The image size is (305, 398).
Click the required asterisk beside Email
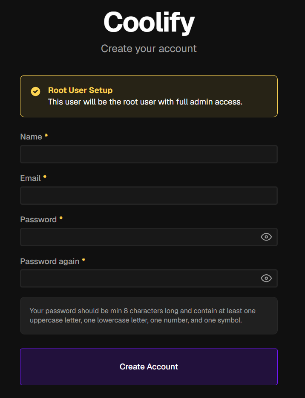pos(45,177)
